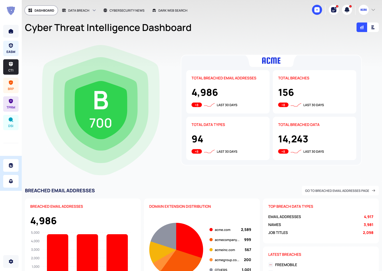382x271 pixels.
Task: Select the Dashboard tab
Action: coord(41,10)
